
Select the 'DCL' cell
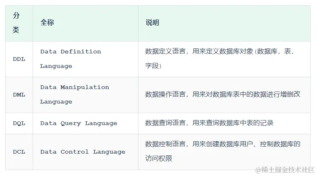point(19,152)
